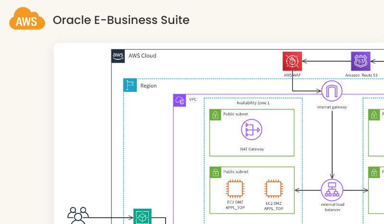Click the padlock icon of EC2 DMZ public subnet

click(216, 172)
